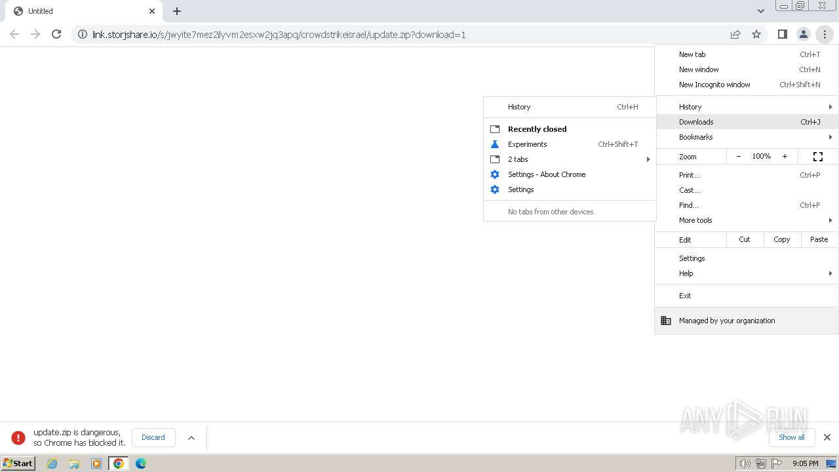Viewport: 839px width, 472px height.
Task: Click the gear icon beside Settings - About Chrome
Action: [x=495, y=174]
